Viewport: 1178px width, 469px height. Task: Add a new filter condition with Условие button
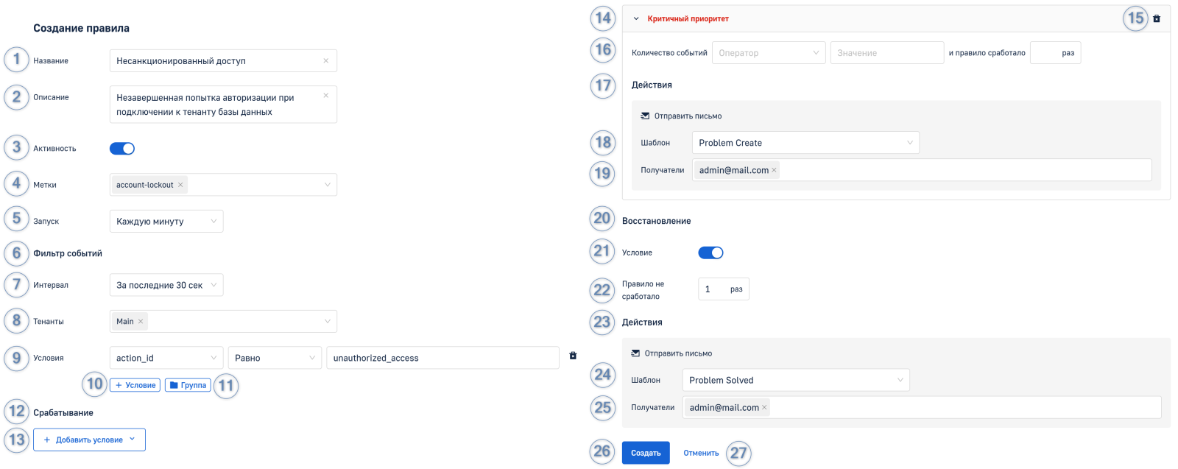[135, 385]
